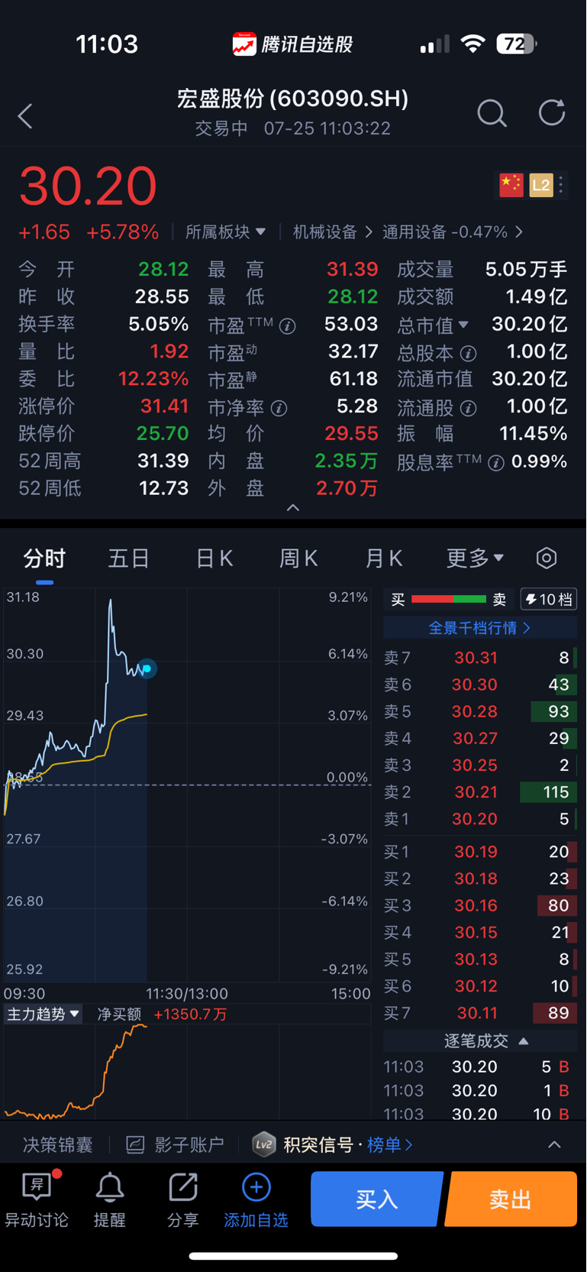Switch to the 五日 tab
The height and width of the screenshot is (1272, 587).
click(128, 558)
